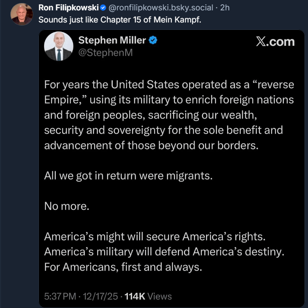Click the X.com logo
Viewport: 308px width, 308px height.
point(275,42)
